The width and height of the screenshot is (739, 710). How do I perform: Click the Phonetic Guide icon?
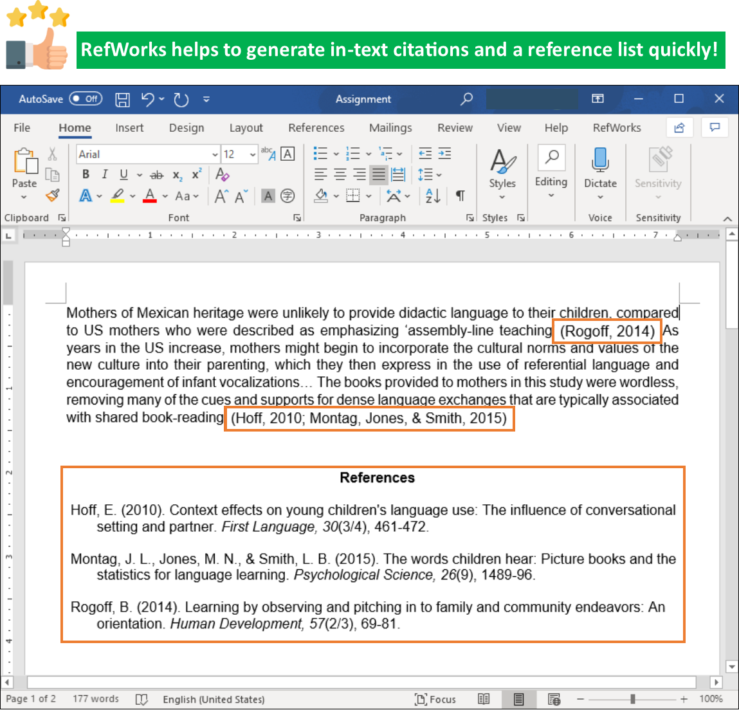(x=268, y=154)
